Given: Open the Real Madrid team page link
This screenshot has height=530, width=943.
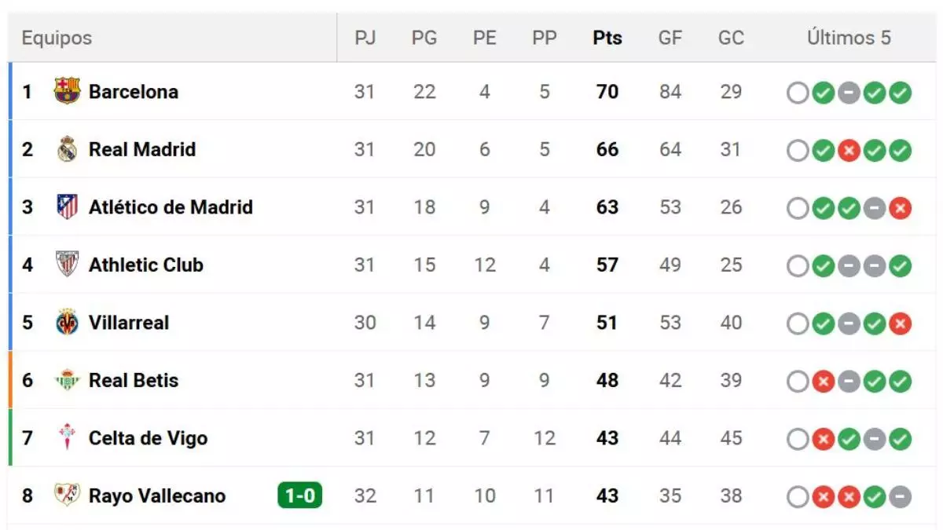Looking at the screenshot, I should [141, 149].
